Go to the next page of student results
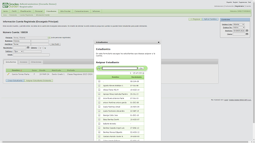This screenshot has width=255, height=143. click(143, 73)
